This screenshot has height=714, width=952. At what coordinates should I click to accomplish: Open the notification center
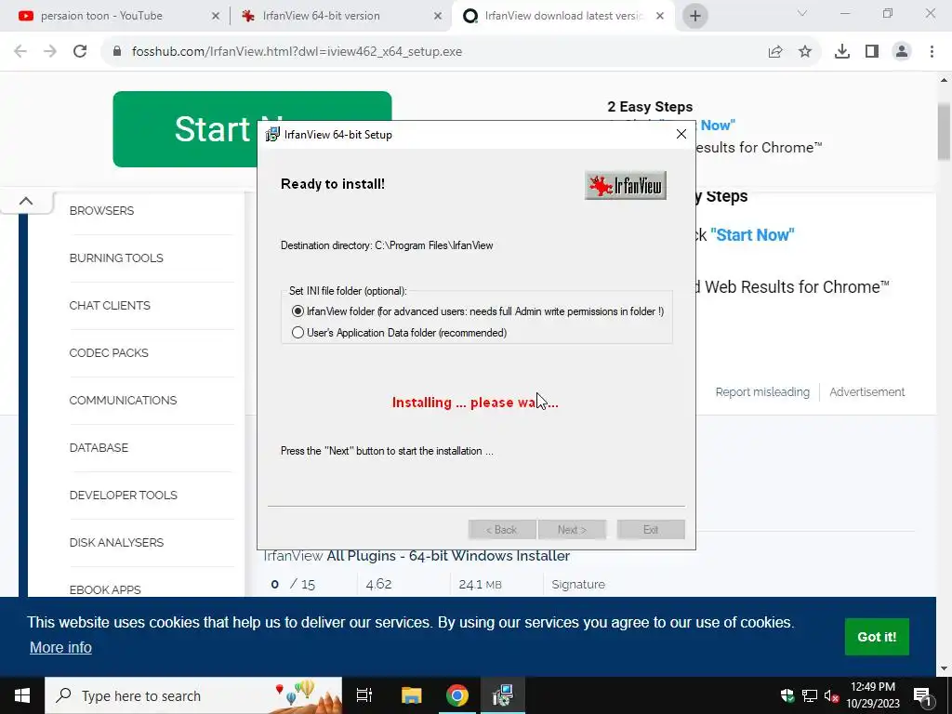pyautogui.click(x=922, y=695)
